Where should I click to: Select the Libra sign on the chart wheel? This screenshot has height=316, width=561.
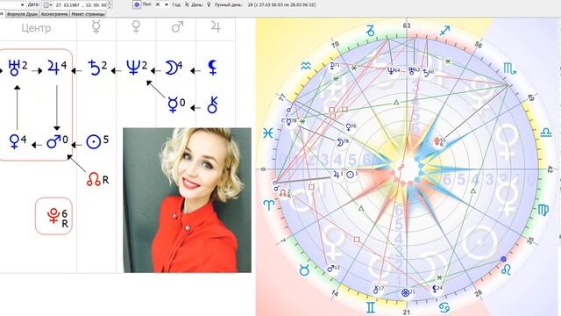point(545,133)
